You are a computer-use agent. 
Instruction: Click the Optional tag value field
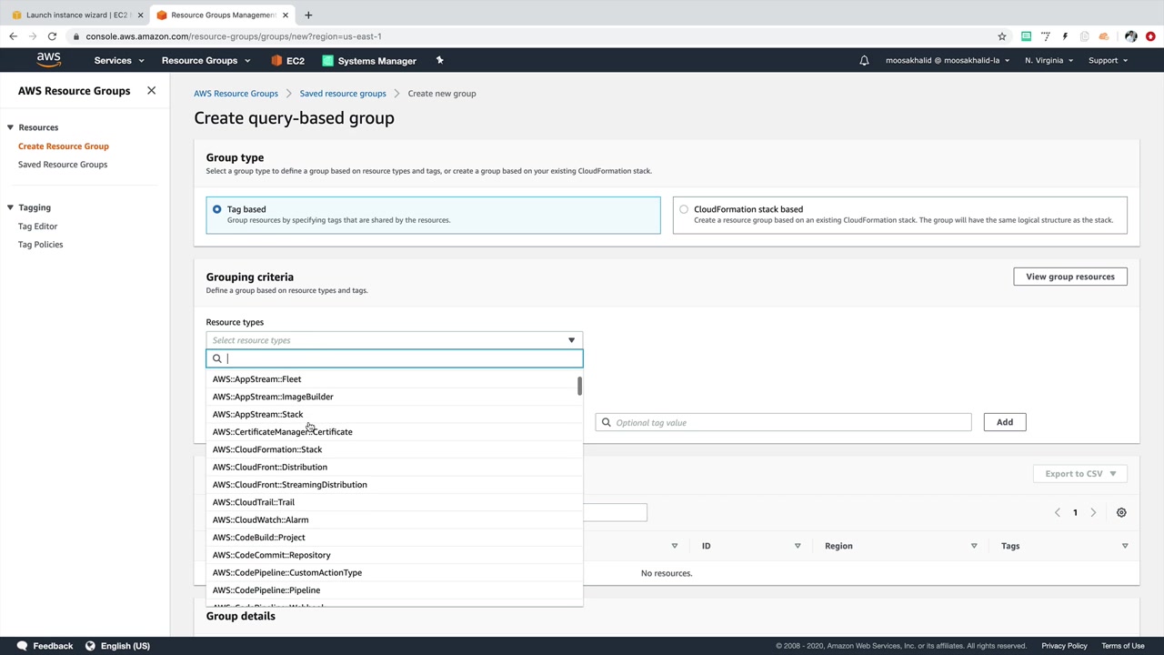pyautogui.click(x=783, y=422)
